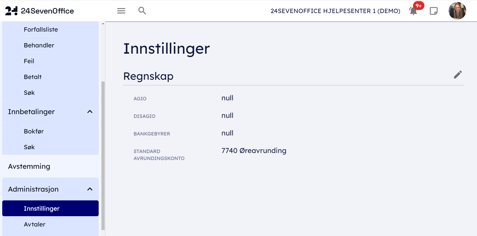Edit Regnskap settings with pencil icon
This screenshot has width=477, height=236.
[458, 74]
